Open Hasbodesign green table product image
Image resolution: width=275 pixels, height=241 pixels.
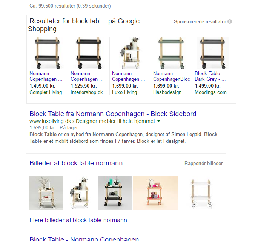(171, 53)
